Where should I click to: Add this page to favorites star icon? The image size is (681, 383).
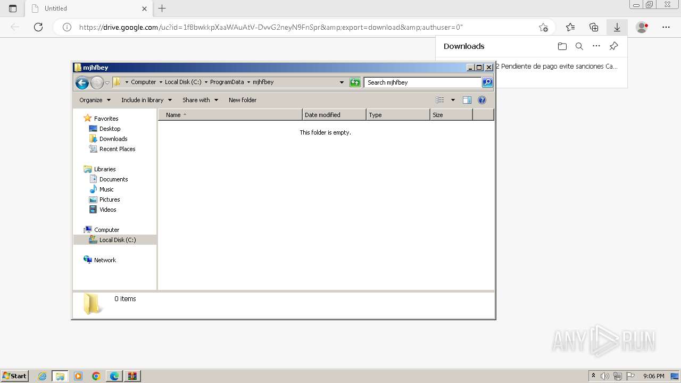(x=543, y=27)
